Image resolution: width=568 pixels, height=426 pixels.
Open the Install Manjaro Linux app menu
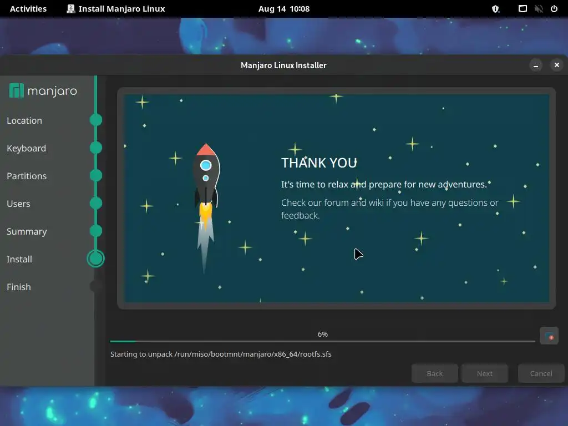tap(116, 9)
